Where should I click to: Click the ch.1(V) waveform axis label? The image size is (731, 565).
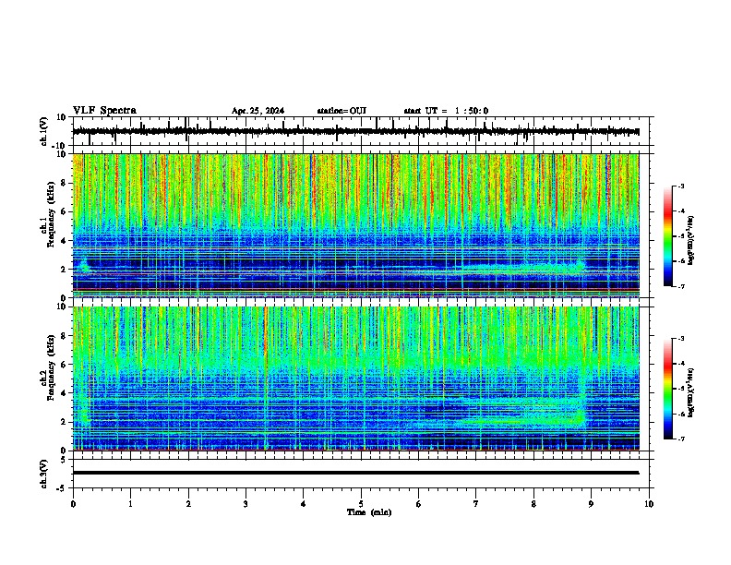coord(44,131)
